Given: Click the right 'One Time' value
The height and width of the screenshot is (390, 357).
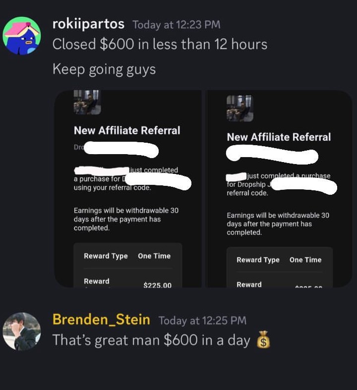Looking at the screenshot, I should (x=305, y=260).
